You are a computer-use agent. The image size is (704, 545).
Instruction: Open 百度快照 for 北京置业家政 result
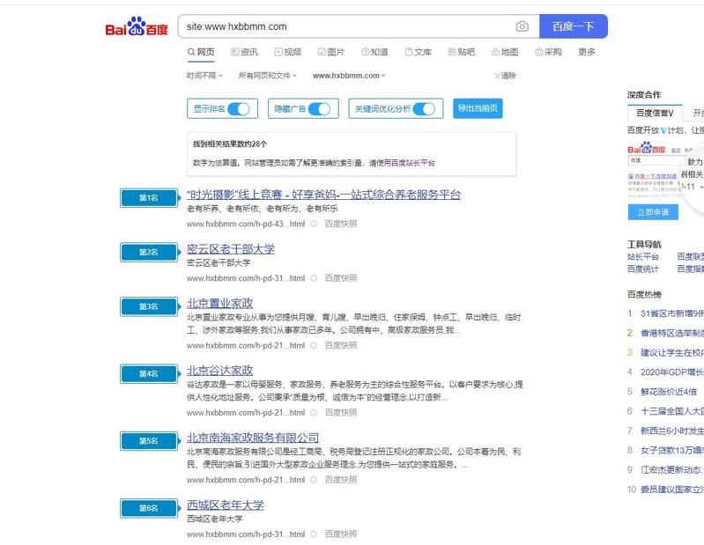[341, 345]
